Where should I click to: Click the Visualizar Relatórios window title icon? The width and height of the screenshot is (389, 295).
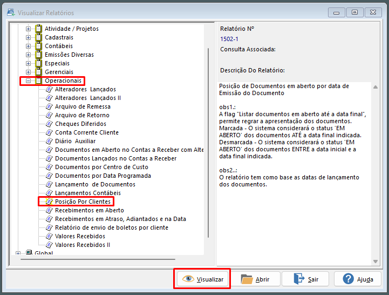click(x=11, y=12)
